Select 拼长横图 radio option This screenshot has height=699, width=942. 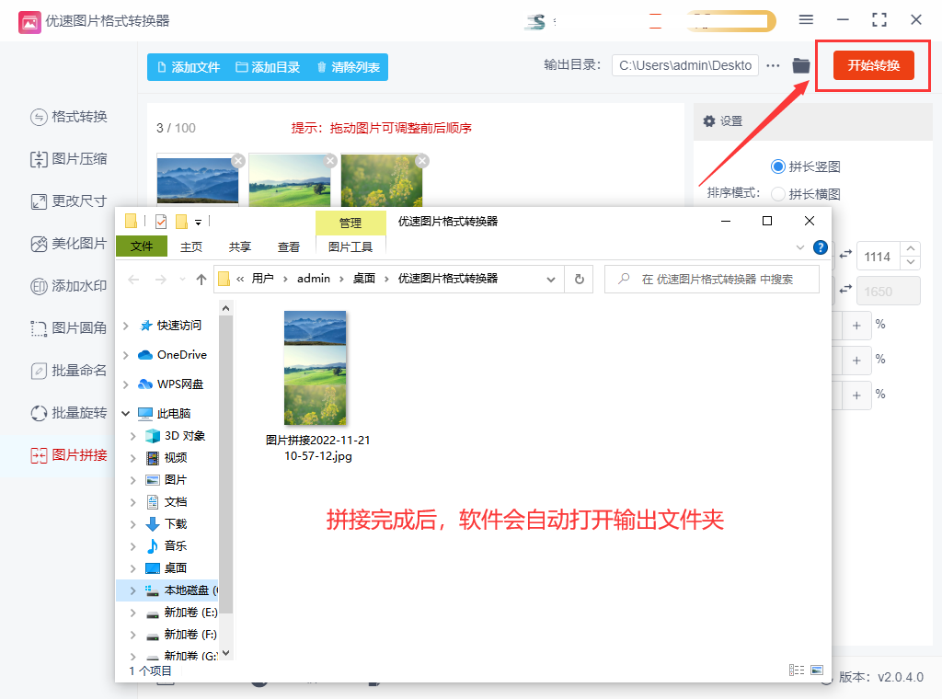pos(805,194)
